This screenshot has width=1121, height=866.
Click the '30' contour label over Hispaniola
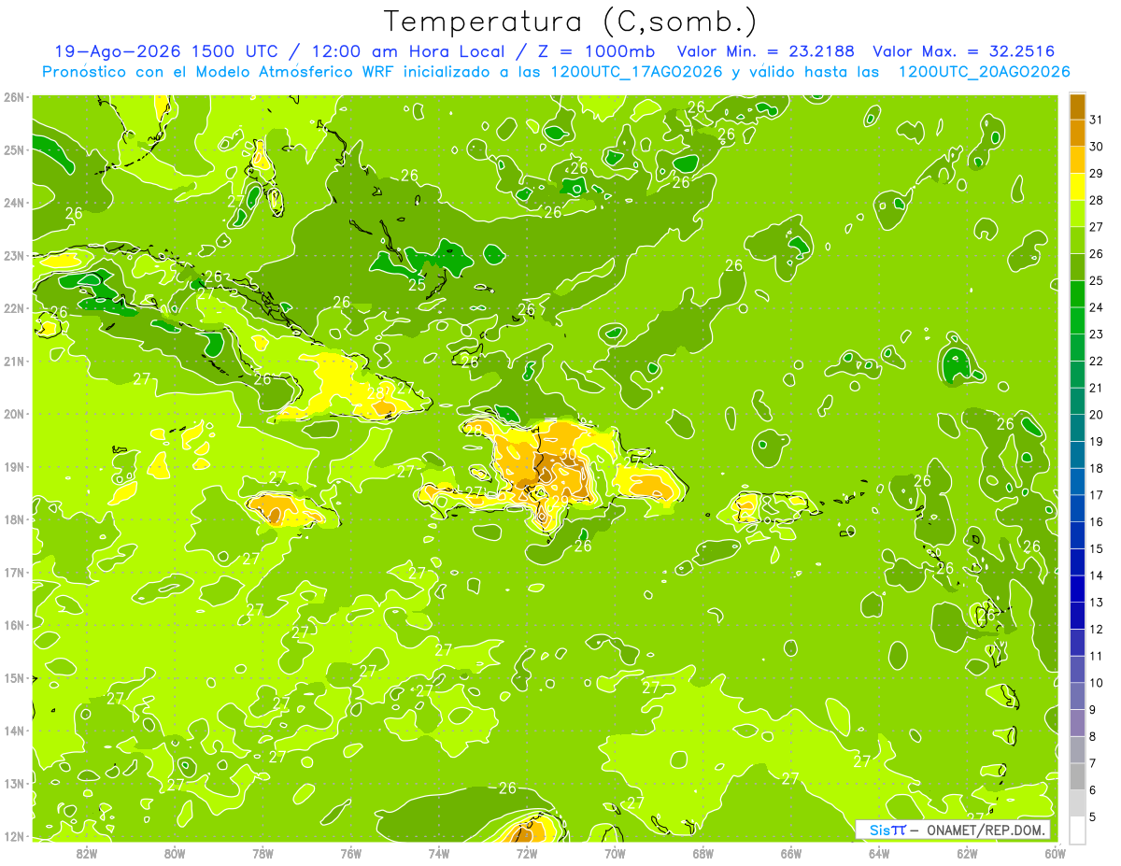coord(567,455)
